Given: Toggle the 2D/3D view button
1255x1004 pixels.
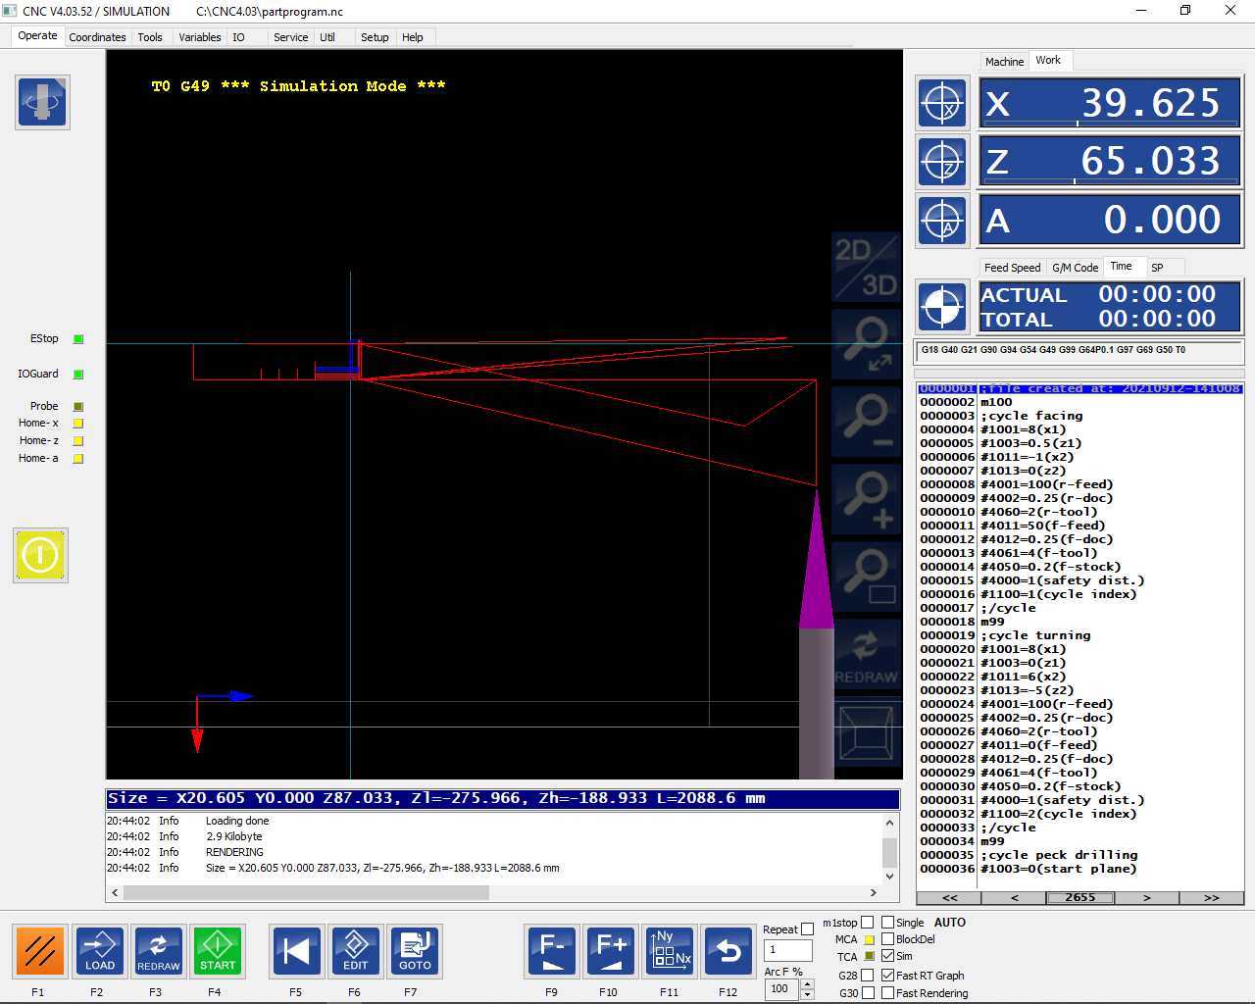Looking at the screenshot, I should pos(867,267).
